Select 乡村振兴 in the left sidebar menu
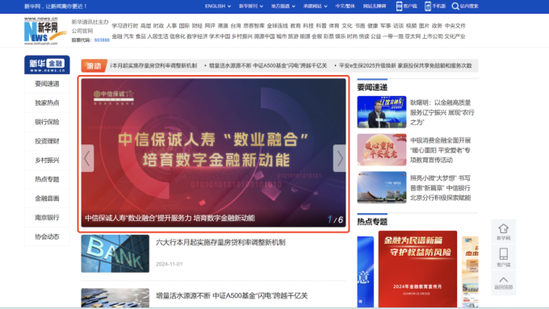The height and width of the screenshot is (309, 549). pyautogui.click(x=47, y=161)
